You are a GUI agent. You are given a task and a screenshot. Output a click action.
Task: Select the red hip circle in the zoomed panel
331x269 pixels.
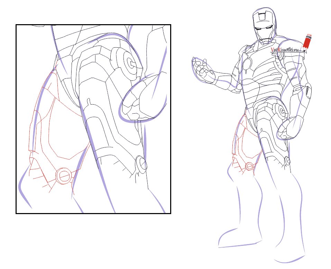[x=63, y=175]
